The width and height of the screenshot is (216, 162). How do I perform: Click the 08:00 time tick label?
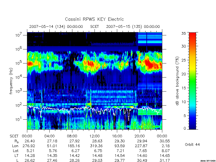pos(72,136)
